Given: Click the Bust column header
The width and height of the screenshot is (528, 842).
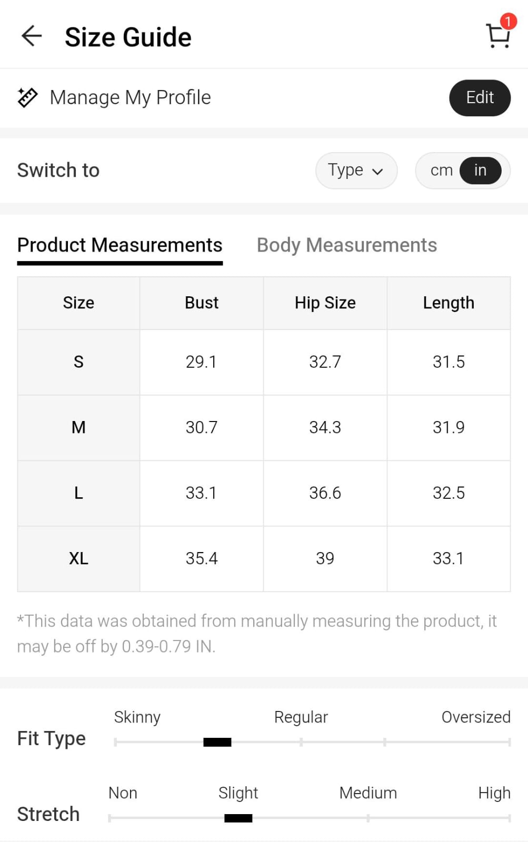Looking at the screenshot, I should 202,303.
